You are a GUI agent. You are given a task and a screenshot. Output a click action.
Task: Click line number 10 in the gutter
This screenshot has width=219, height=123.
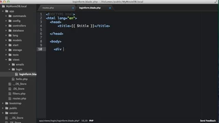pyautogui.click(x=40, y=49)
